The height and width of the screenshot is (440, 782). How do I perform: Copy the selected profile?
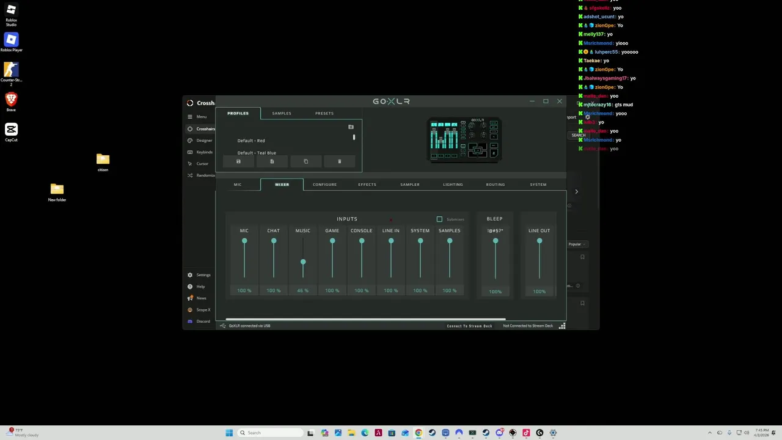(x=305, y=161)
